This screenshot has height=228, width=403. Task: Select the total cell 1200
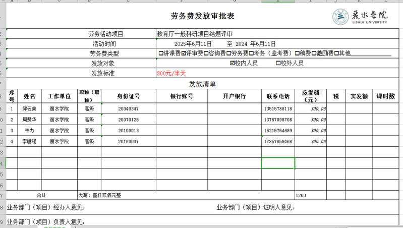(311, 195)
